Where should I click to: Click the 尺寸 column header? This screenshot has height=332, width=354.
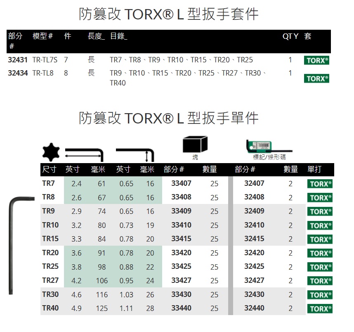[50, 169]
